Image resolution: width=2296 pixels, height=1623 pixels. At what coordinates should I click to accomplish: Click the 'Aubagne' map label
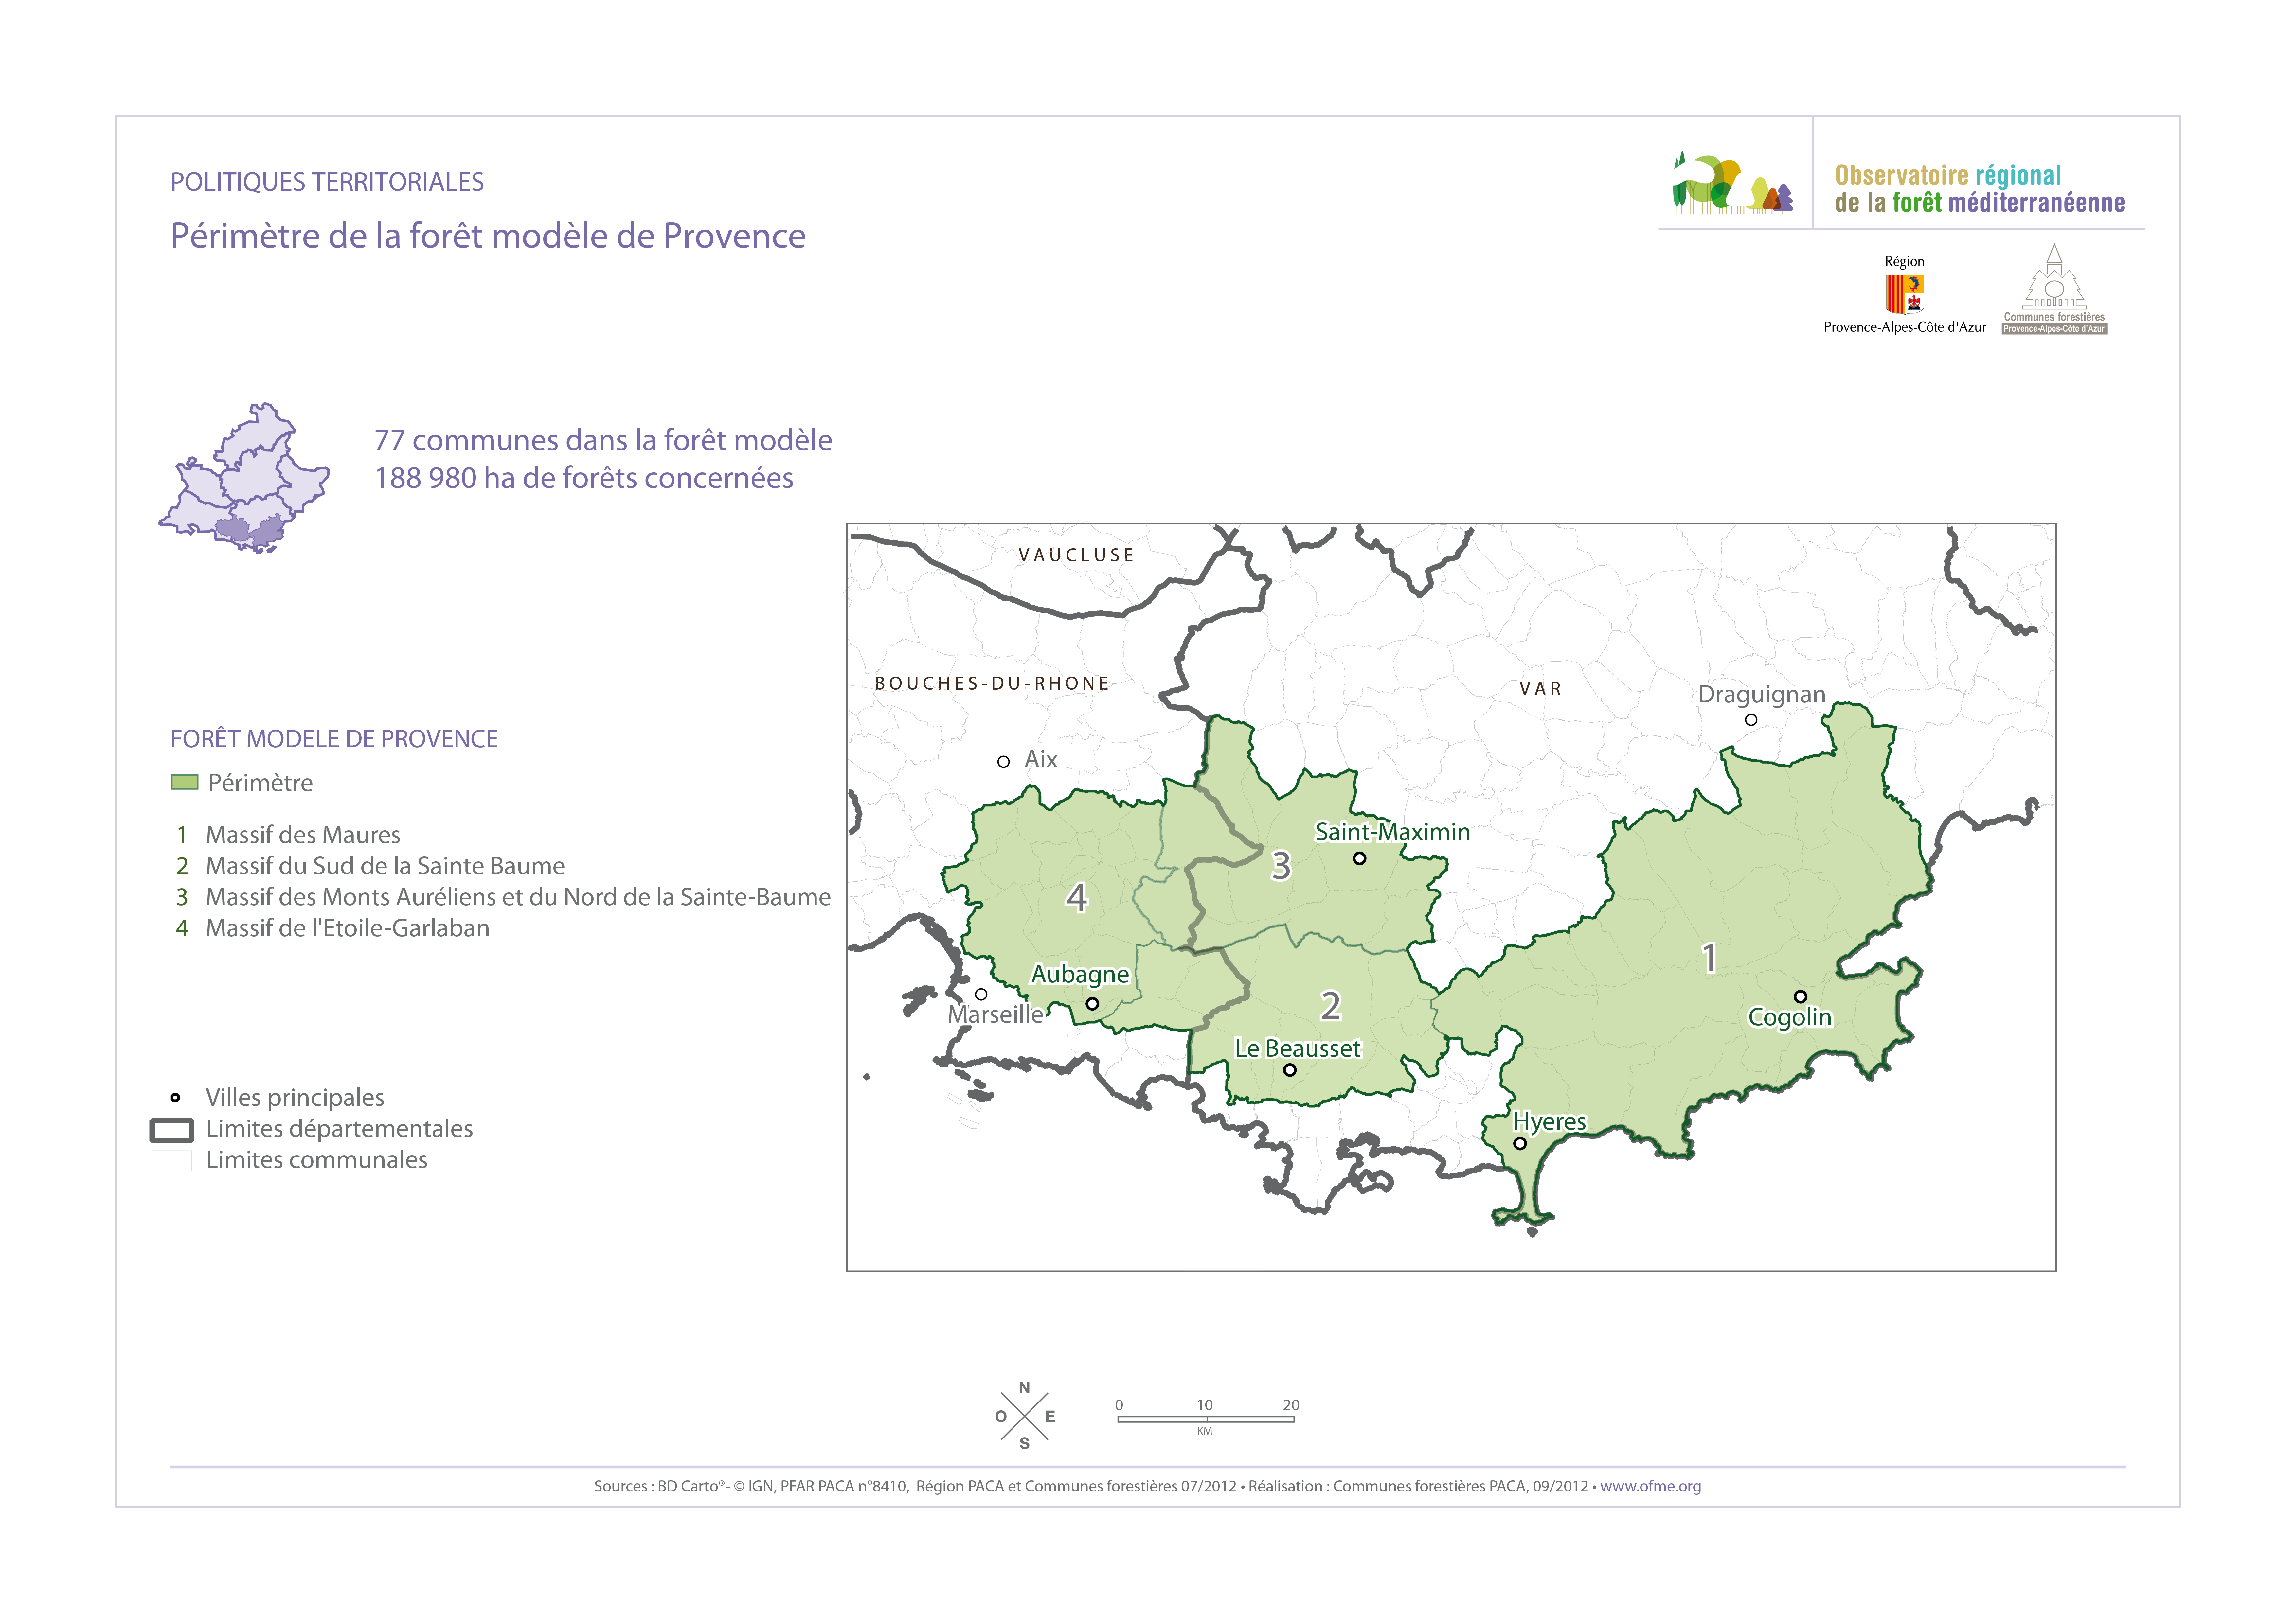(x=1080, y=975)
